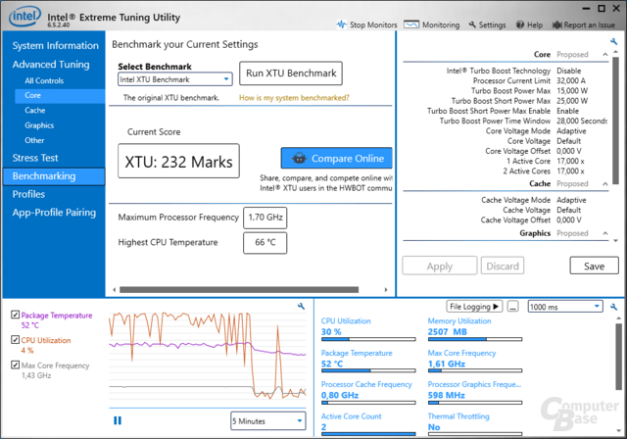The image size is (627, 439).
Task: Open the Select Benchmark dropdown
Action: pyautogui.click(x=174, y=78)
